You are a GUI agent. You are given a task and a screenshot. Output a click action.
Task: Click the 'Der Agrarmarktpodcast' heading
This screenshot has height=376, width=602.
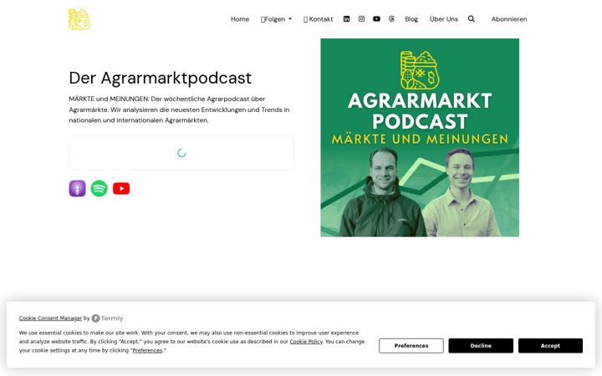point(160,78)
